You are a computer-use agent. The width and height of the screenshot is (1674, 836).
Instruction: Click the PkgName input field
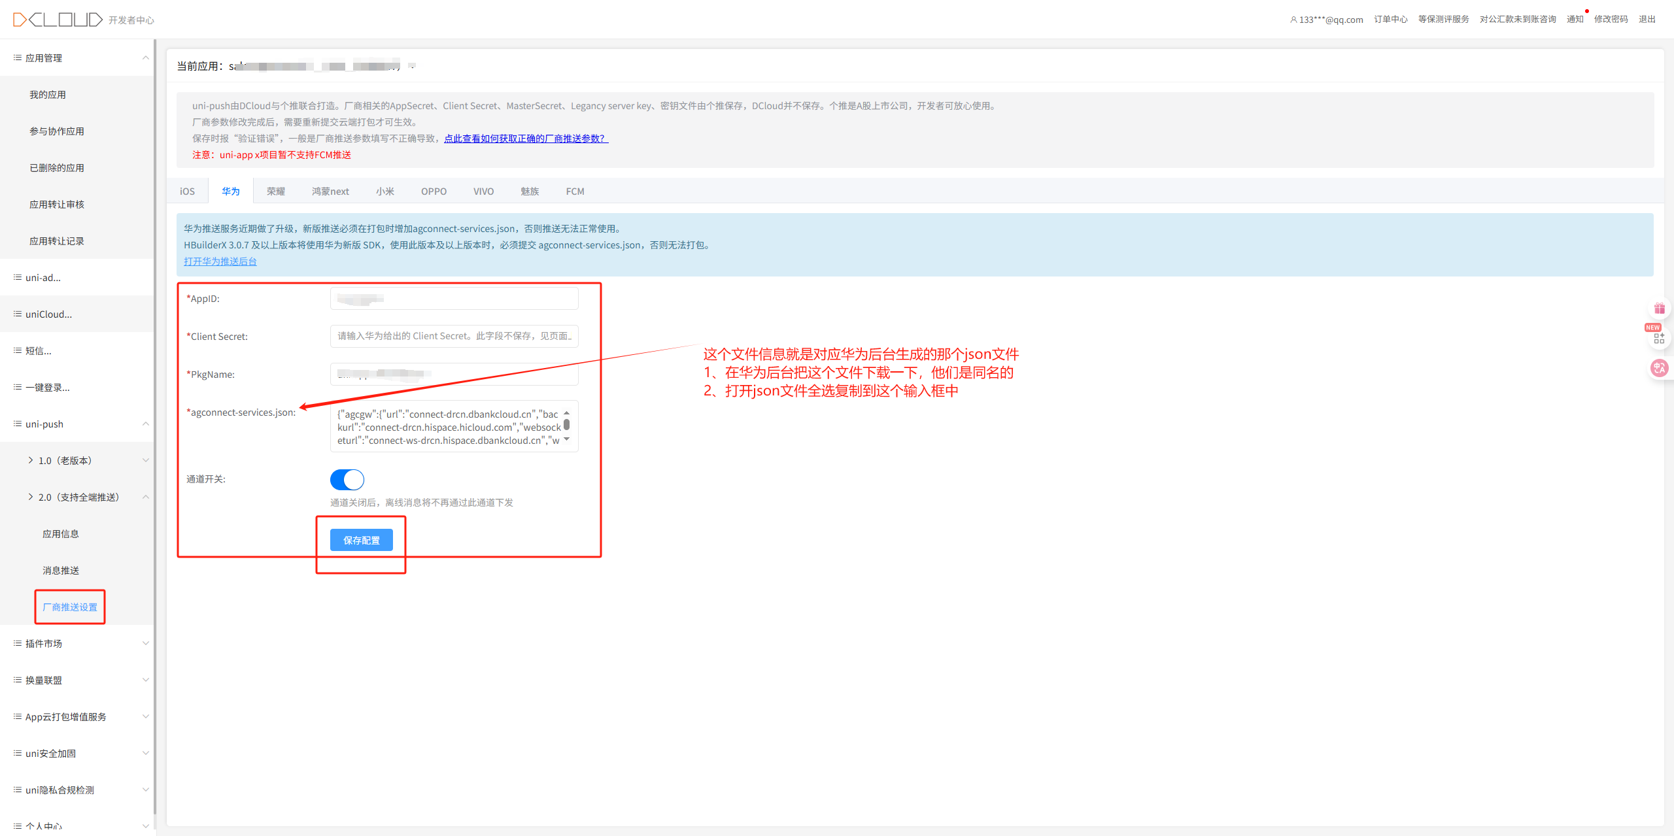click(454, 374)
